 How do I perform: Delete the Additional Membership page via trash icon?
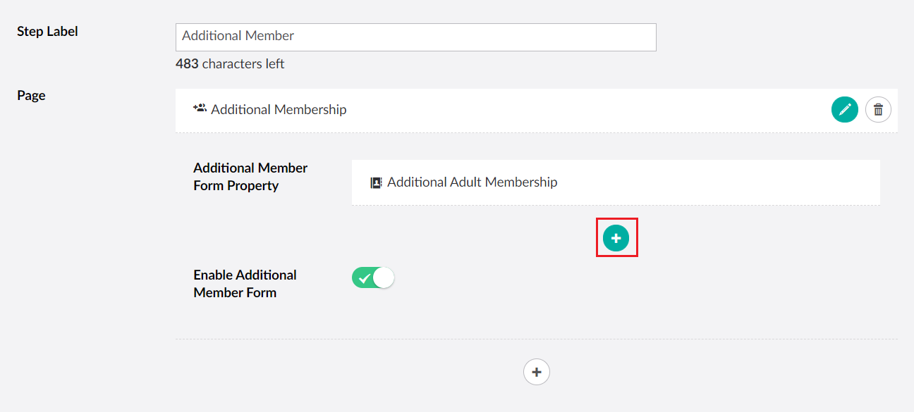(x=878, y=109)
